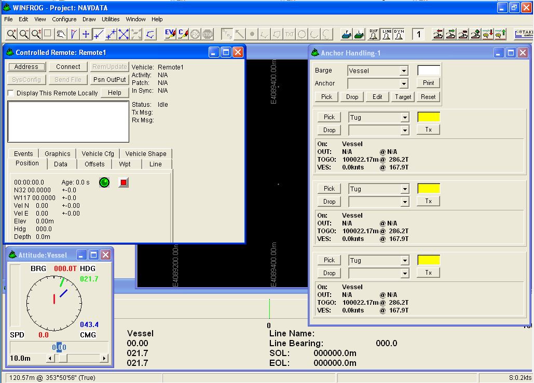Click the green start indicator in Position panel
Screen dimensions: 534x383
[x=104, y=183]
